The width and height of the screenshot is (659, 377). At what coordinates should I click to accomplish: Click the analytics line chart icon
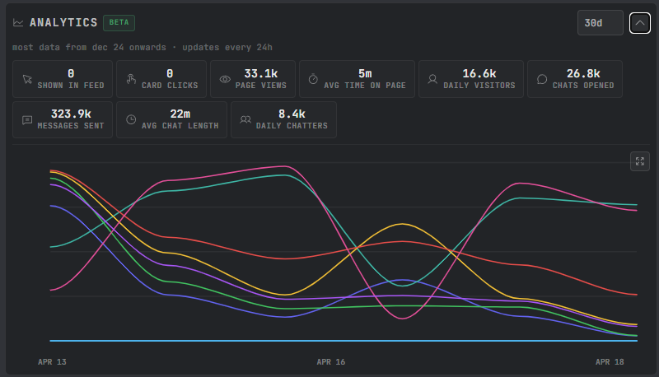pyautogui.click(x=18, y=23)
